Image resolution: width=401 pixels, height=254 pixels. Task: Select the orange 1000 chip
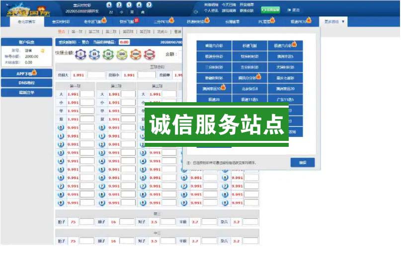(135, 54)
